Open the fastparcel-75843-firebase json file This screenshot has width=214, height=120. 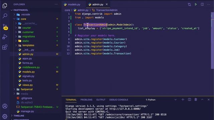coord(37,107)
